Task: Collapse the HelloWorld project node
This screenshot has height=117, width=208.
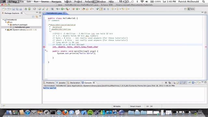Action: 3,19
